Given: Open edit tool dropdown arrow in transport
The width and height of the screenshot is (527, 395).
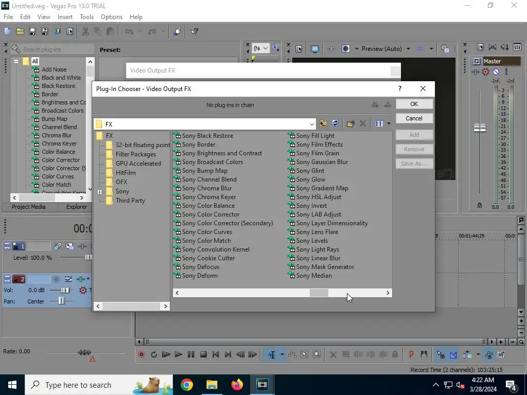Looking at the screenshot, I should [282, 354].
